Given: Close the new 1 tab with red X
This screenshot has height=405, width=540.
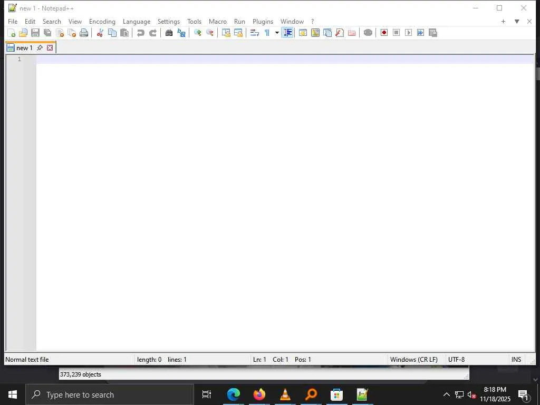Looking at the screenshot, I should (50, 48).
